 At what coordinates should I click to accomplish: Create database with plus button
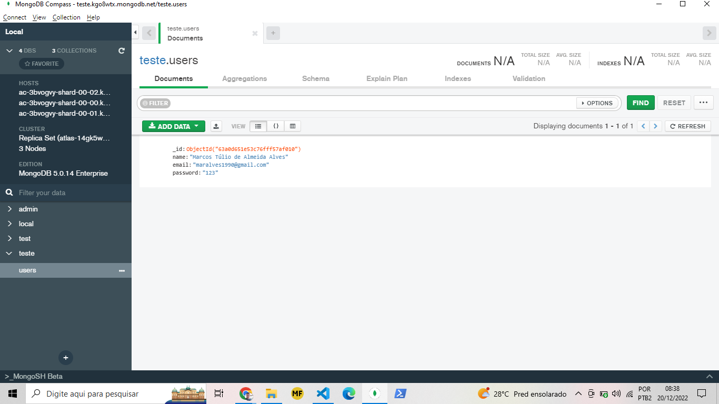click(66, 358)
